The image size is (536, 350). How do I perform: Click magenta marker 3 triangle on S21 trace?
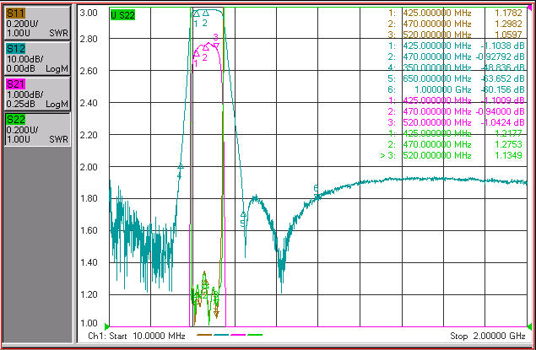[x=216, y=46]
